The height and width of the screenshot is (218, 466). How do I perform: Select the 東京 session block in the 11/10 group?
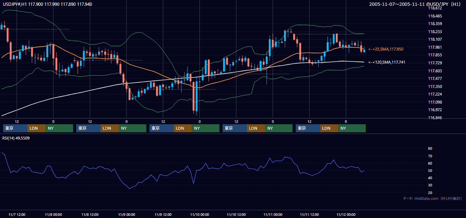234,128
